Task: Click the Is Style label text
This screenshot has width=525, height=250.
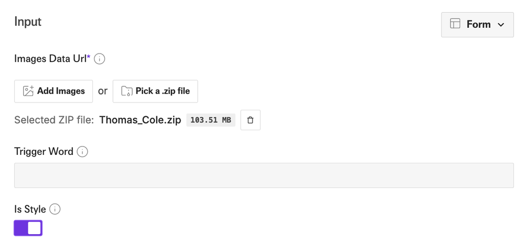Action: tap(30, 210)
